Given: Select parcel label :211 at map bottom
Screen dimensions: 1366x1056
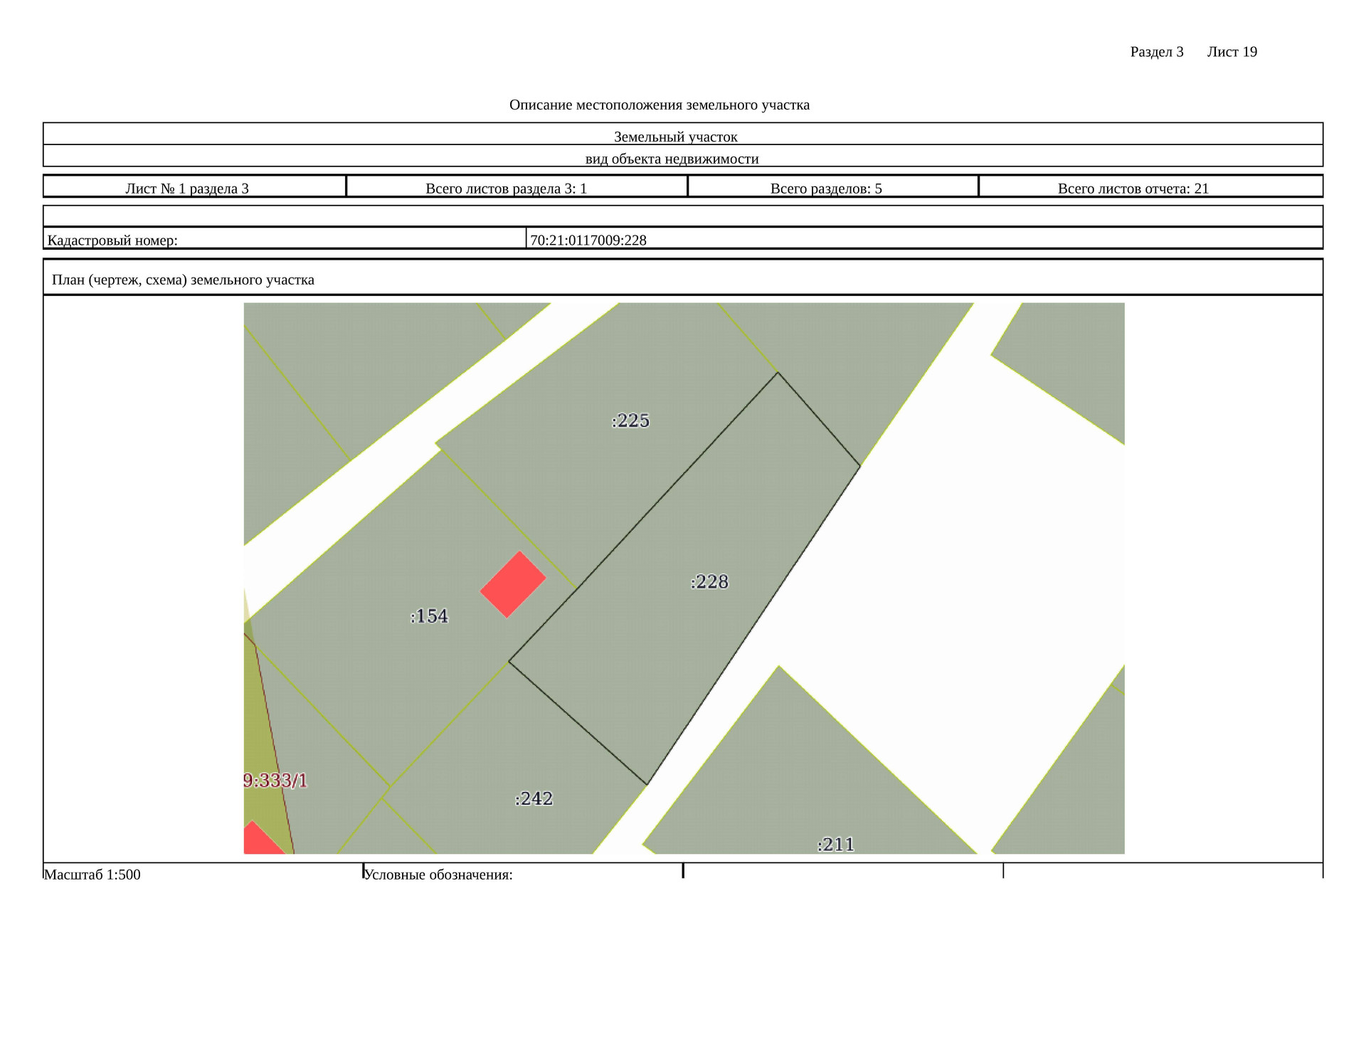Looking at the screenshot, I should tap(835, 845).
